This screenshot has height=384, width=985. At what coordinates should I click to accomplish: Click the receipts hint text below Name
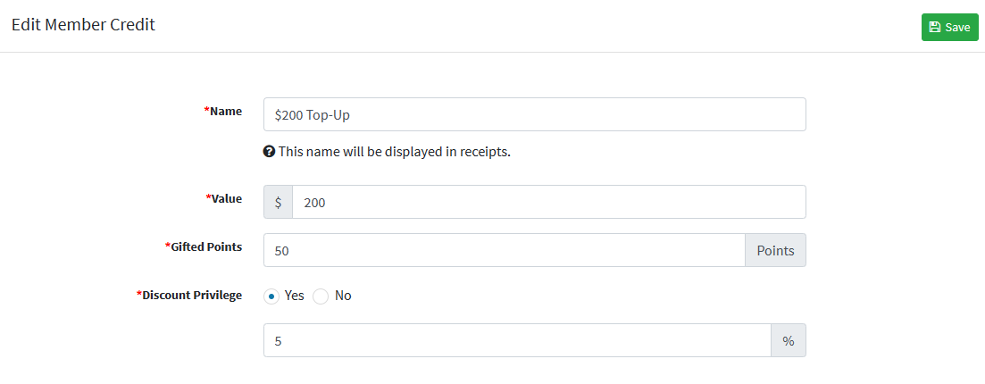point(395,152)
